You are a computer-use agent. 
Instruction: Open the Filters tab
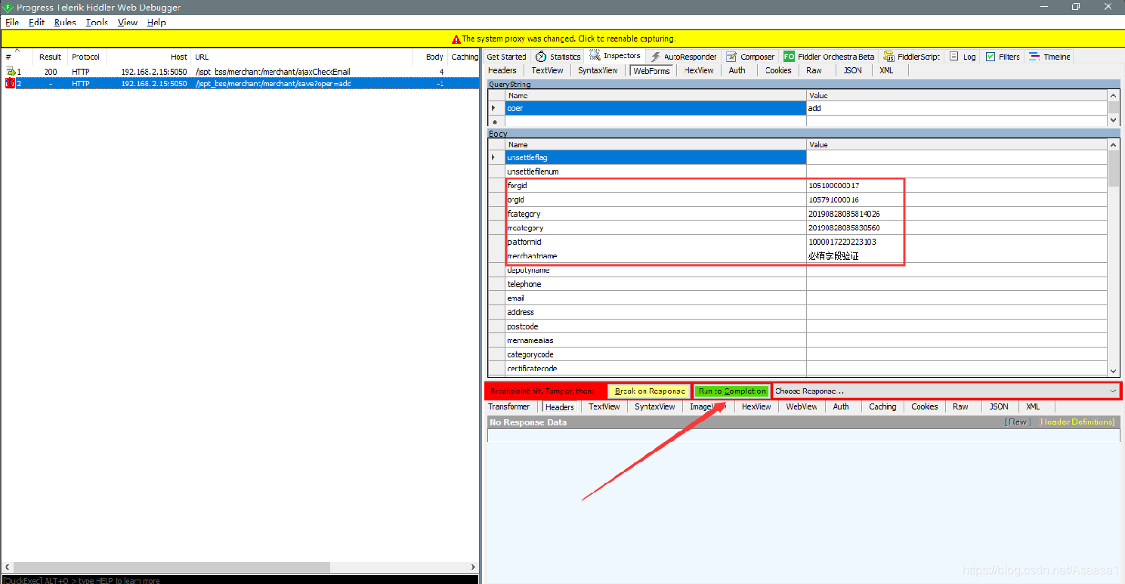[x=1003, y=57]
